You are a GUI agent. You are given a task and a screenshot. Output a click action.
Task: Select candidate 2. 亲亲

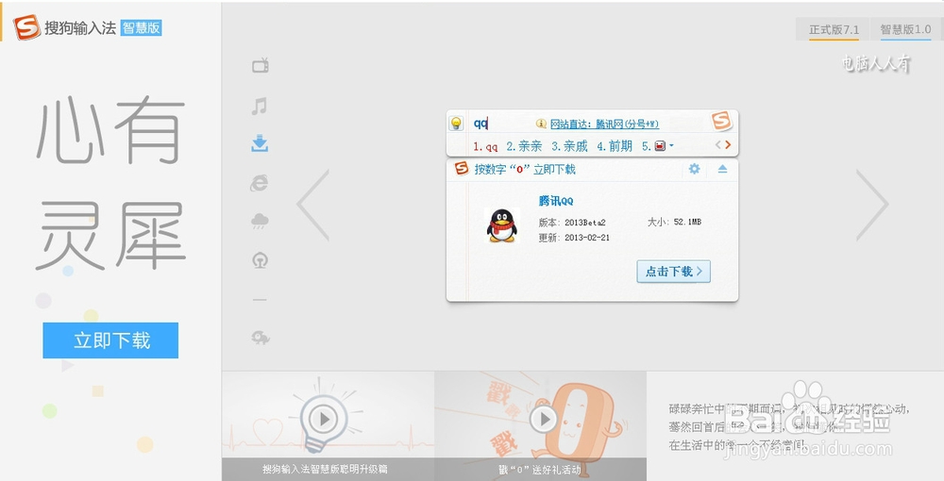[x=524, y=146]
